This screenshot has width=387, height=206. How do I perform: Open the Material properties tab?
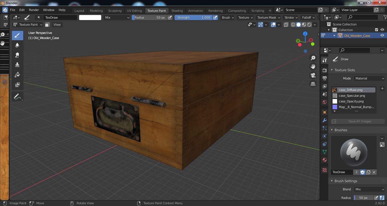[325, 160]
